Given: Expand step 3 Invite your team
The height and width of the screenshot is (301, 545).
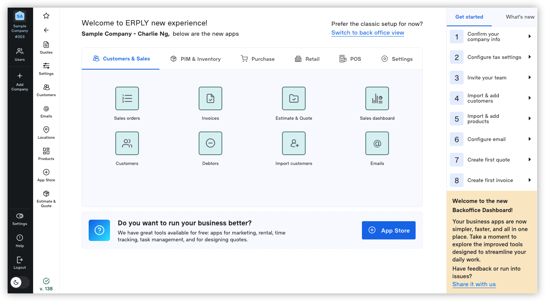Looking at the screenshot, I should pyautogui.click(x=492, y=78).
